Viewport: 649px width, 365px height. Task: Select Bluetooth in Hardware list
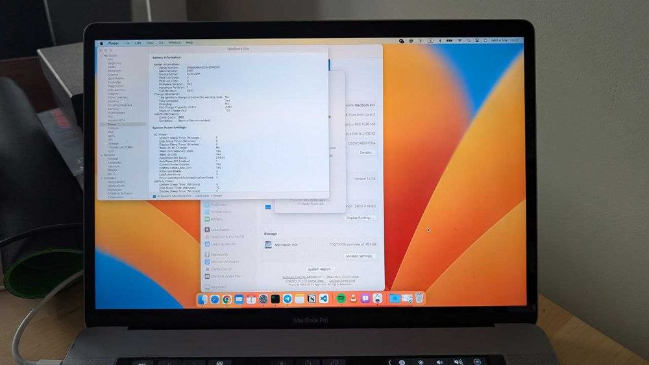coord(114,71)
